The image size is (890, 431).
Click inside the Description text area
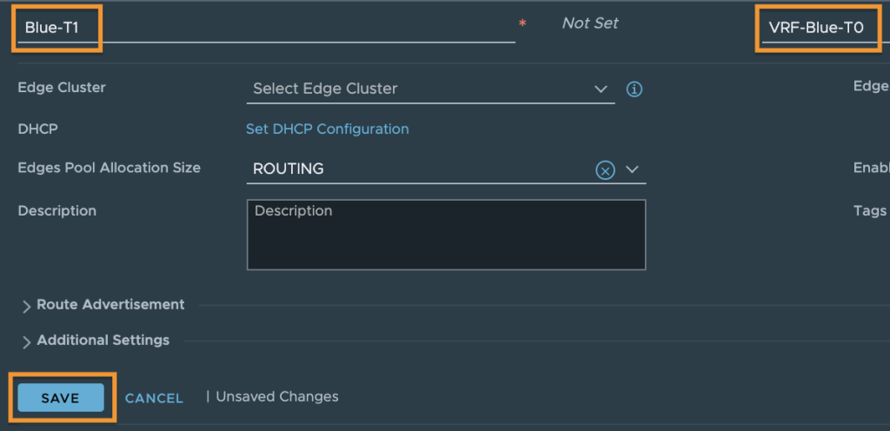pyautogui.click(x=446, y=235)
